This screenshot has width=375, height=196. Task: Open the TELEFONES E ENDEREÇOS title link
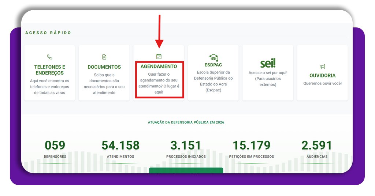pyautogui.click(x=49, y=70)
